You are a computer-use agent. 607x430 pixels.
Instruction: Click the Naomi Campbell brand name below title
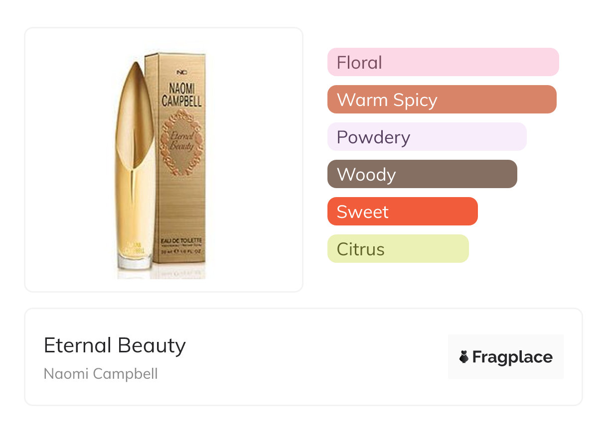[x=101, y=374]
